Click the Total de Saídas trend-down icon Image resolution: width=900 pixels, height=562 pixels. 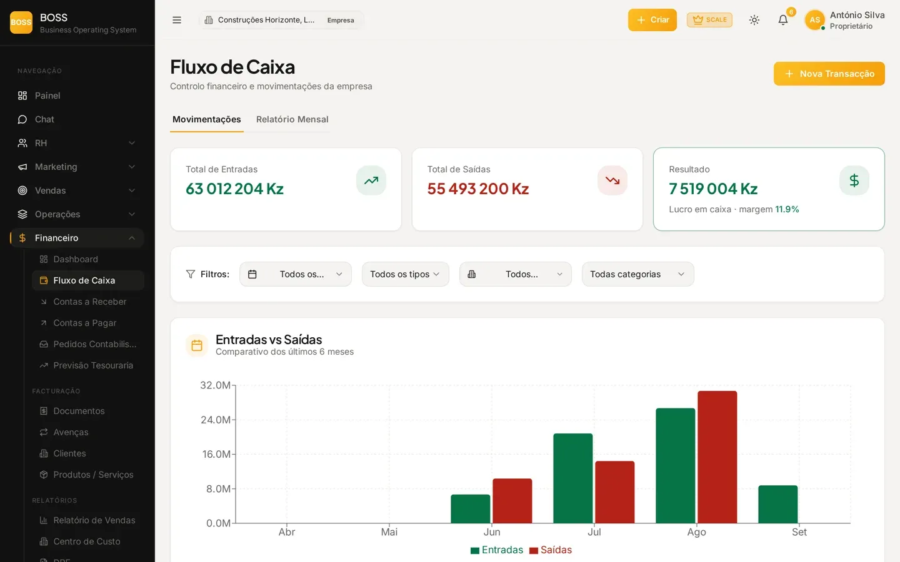click(x=612, y=180)
